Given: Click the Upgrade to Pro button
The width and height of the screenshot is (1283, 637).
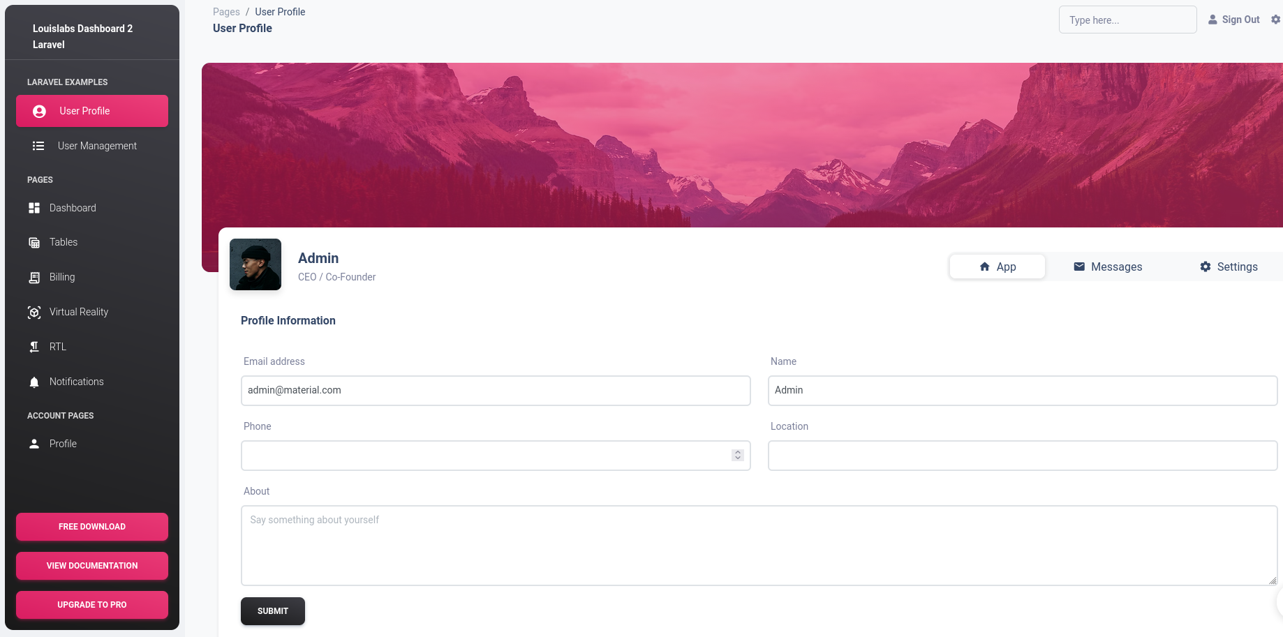Looking at the screenshot, I should (x=92, y=605).
